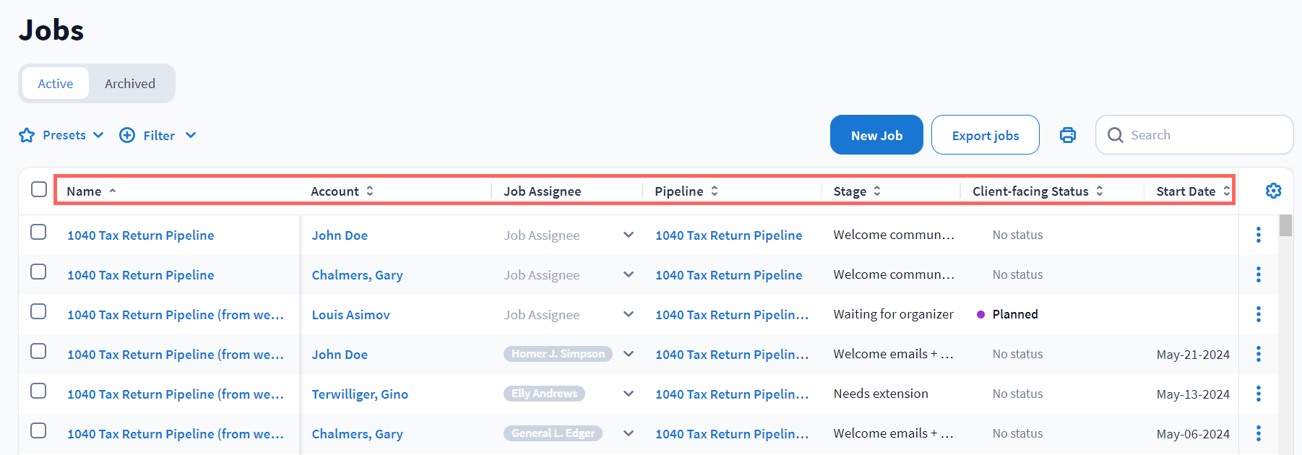Open Job Assignee dropdown on Louis Asimov row

point(629,314)
